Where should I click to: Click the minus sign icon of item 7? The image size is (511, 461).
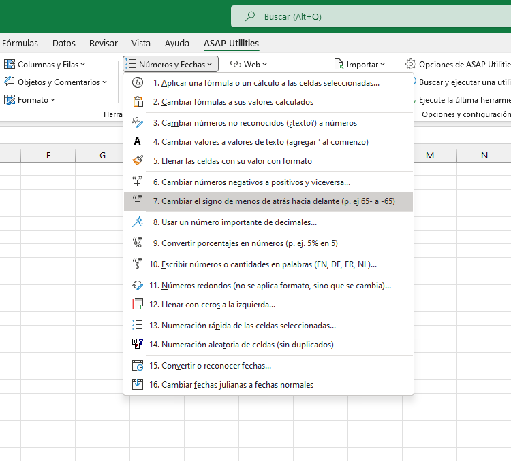138,199
